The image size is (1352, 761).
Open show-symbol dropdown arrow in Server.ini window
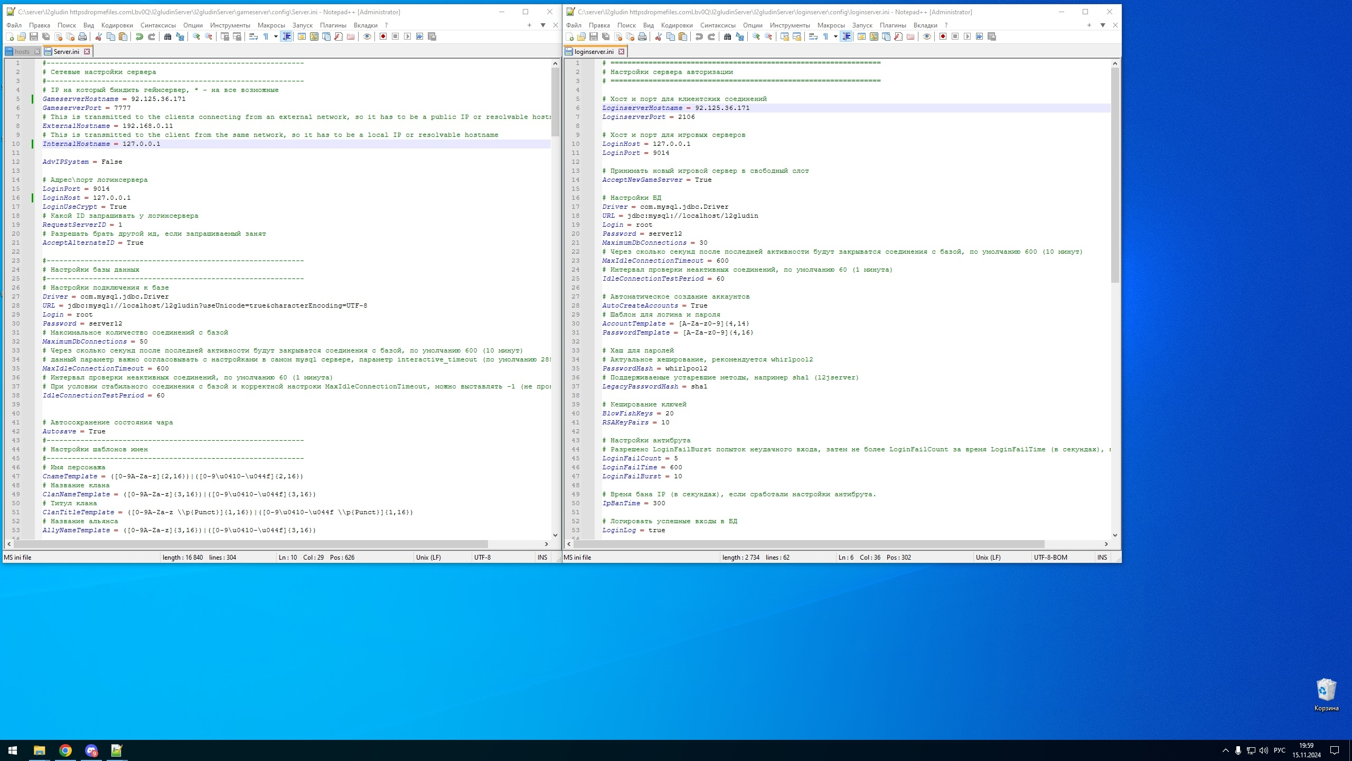tap(276, 36)
